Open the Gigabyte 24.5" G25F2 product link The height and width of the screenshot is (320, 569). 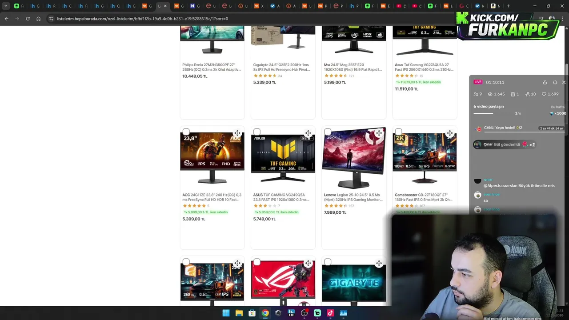pyautogui.click(x=281, y=67)
